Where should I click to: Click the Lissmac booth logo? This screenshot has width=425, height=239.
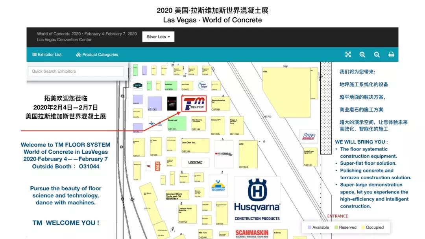point(195,162)
